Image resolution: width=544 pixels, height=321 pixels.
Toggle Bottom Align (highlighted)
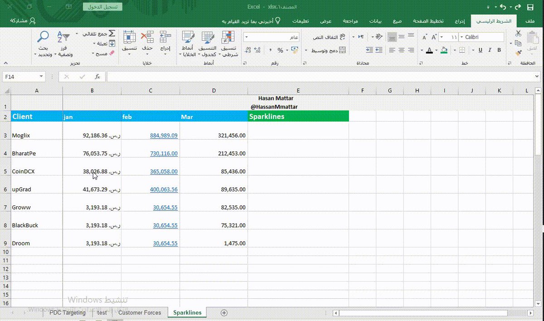(x=393, y=37)
